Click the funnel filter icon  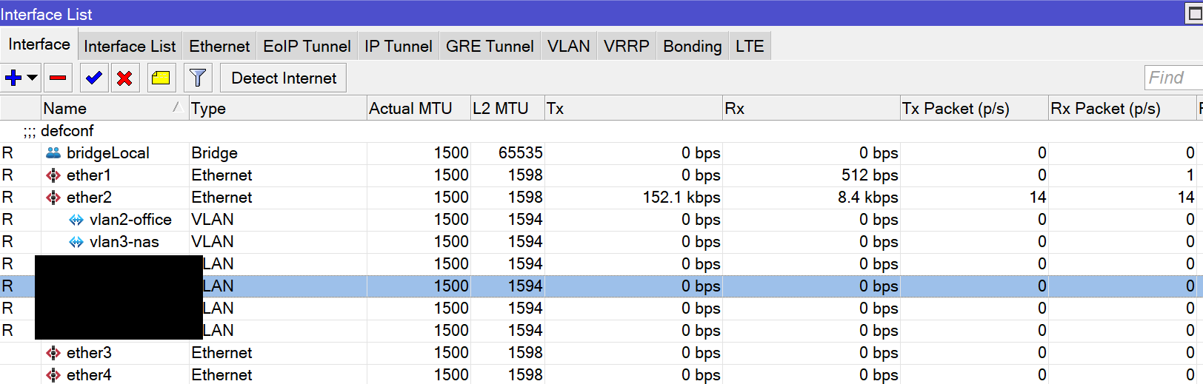point(197,78)
